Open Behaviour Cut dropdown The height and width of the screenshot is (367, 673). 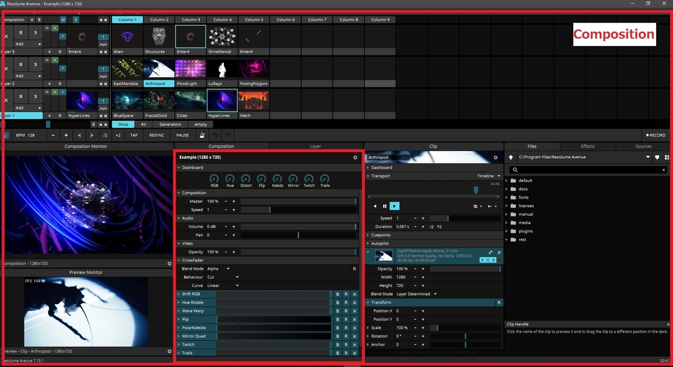223,277
